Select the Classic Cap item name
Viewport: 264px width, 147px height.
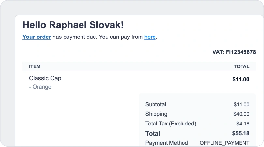(45, 78)
